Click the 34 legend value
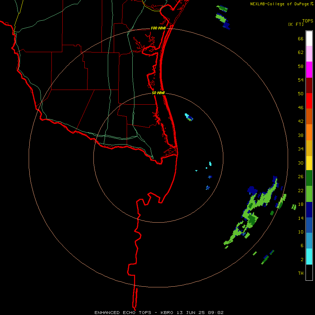 coord(301,149)
